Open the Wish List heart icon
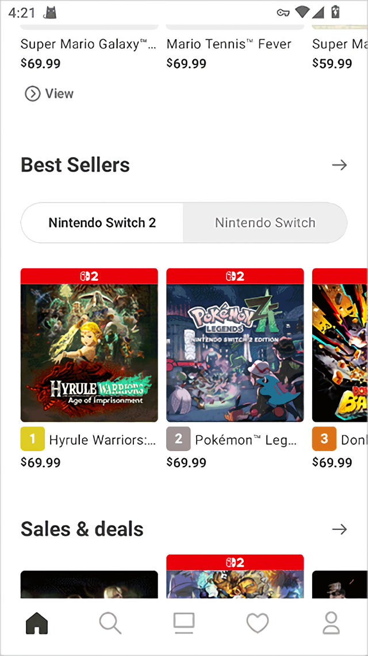 (x=258, y=623)
